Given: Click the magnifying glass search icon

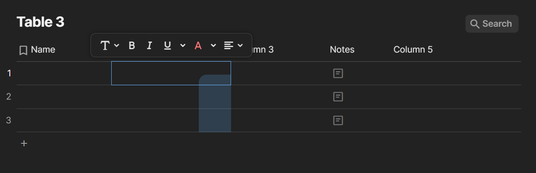Looking at the screenshot, I should [475, 24].
